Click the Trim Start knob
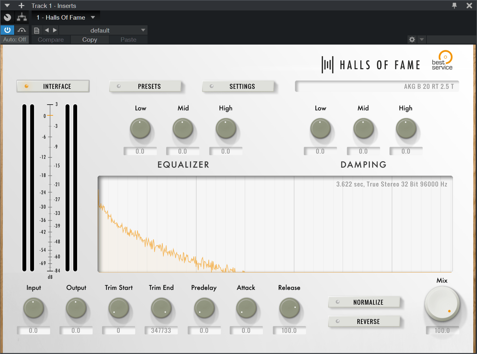477x354 pixels. coord(119,308)
